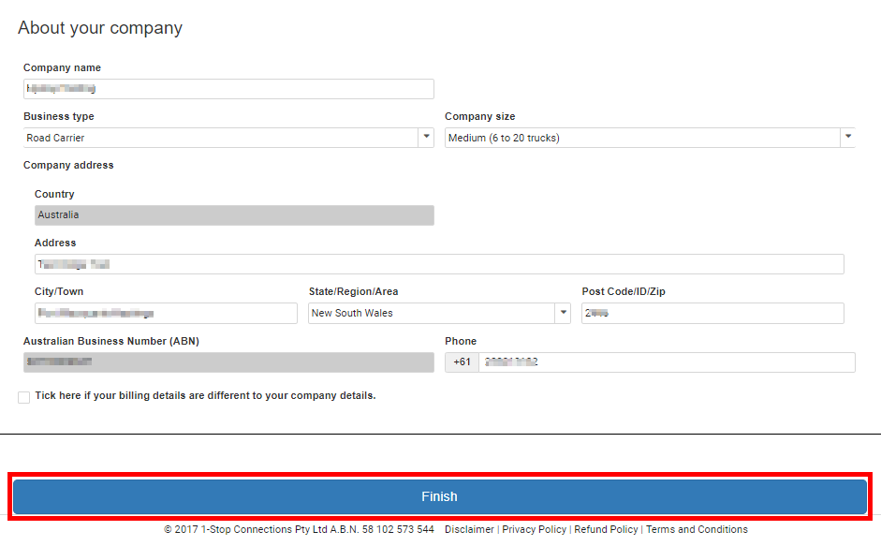Click the arrow beside New South Wales
The width and height of the screenshot is (881, 546).
point(563,313)
